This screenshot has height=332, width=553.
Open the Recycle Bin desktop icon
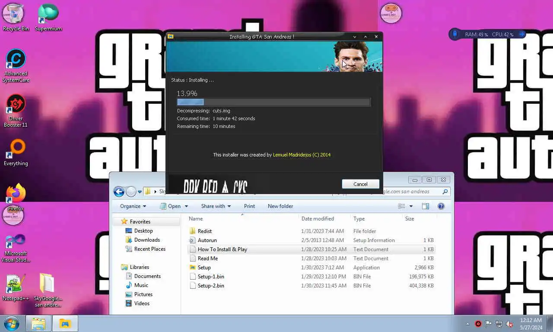tap(16, 17)
